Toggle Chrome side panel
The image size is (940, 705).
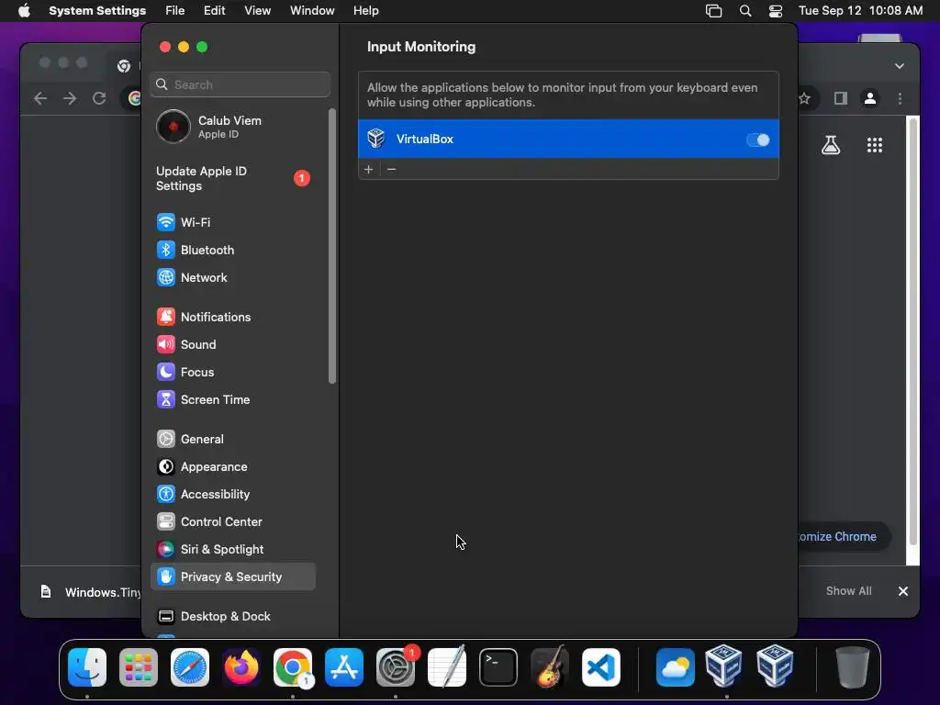tap(841, 98)
